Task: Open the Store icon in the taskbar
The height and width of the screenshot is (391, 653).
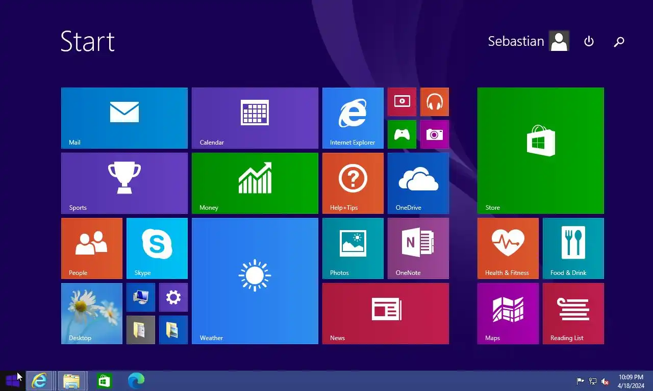Action: point(104,381)
